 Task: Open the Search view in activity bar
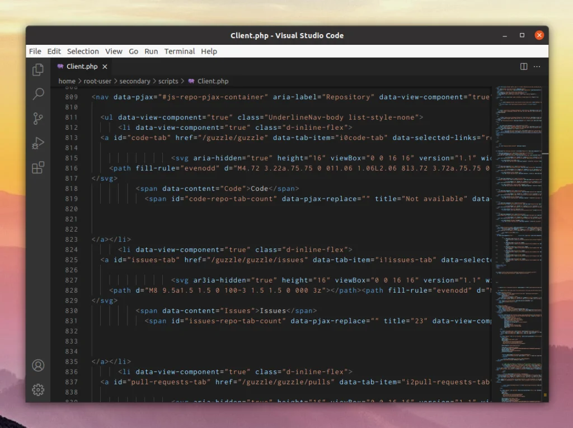(38, 94)
